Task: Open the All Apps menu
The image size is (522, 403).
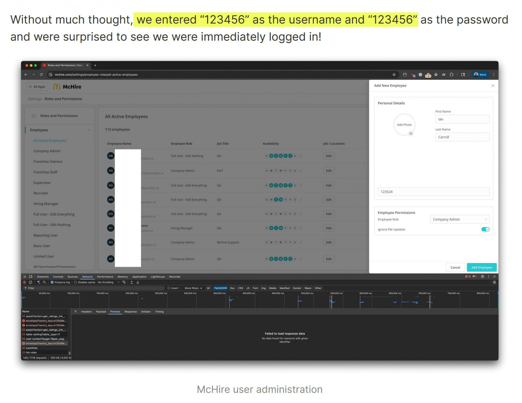Action: click(37, 87)
